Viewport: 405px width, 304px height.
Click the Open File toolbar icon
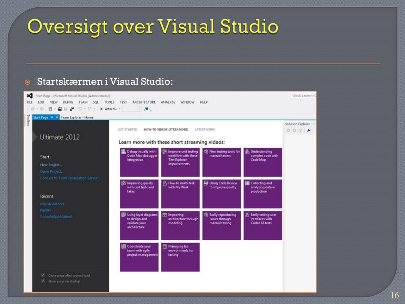[x=60, y=109]
